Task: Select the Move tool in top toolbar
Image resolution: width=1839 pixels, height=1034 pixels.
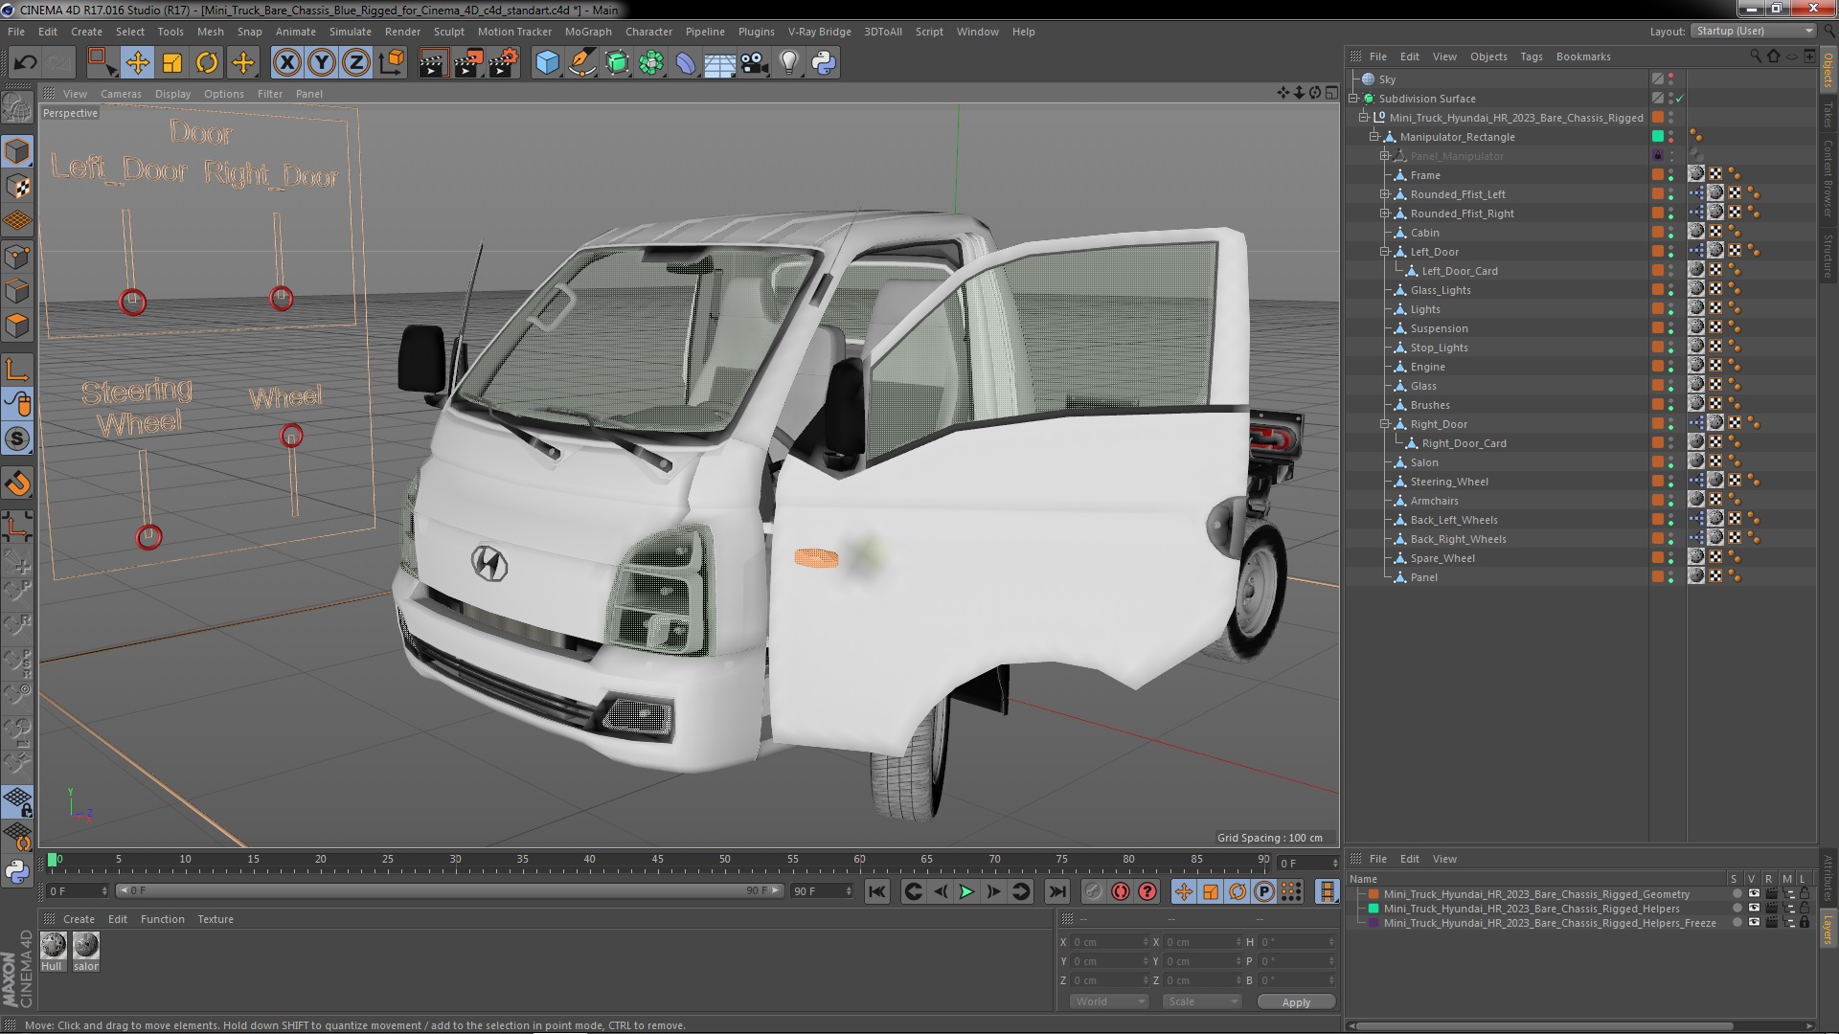Action: point(137,63)
